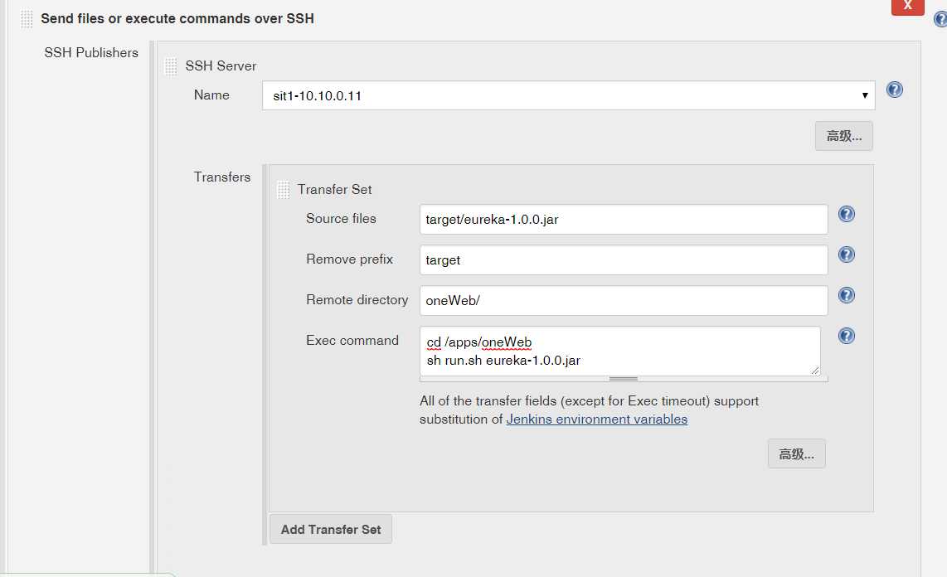Click the Exec command bottom resize bar

pyautogui.click(x=624, y=379)
